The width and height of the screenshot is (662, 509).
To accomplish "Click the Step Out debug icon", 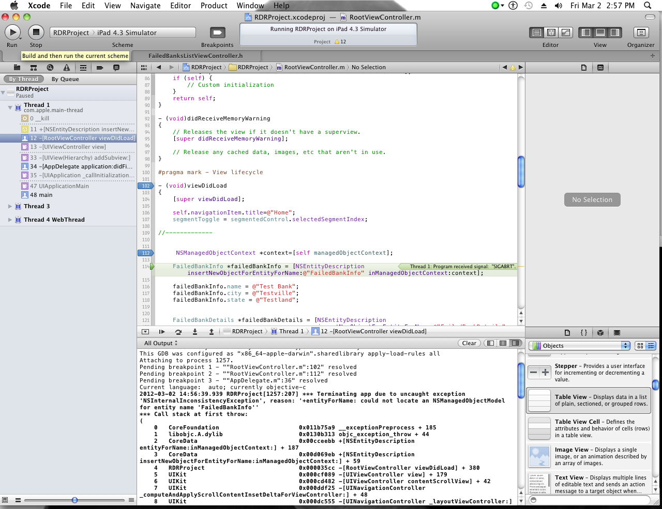I will click(212, 332).
